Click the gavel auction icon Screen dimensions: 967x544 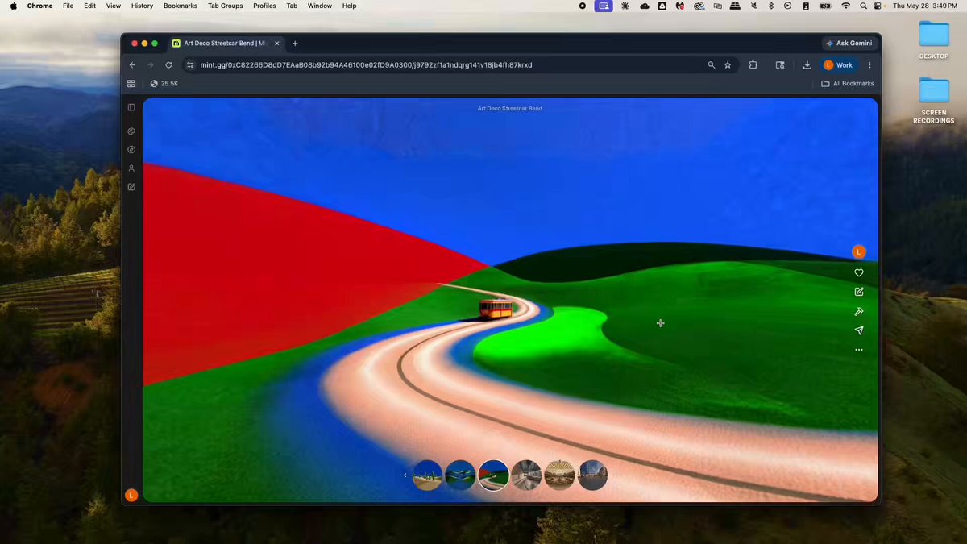click(859, 312)
